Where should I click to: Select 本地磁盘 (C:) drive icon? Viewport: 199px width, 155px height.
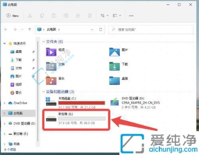coord(51,101)
